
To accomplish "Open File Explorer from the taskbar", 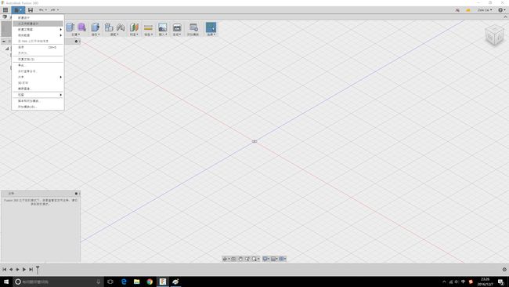I will (137, 282).
